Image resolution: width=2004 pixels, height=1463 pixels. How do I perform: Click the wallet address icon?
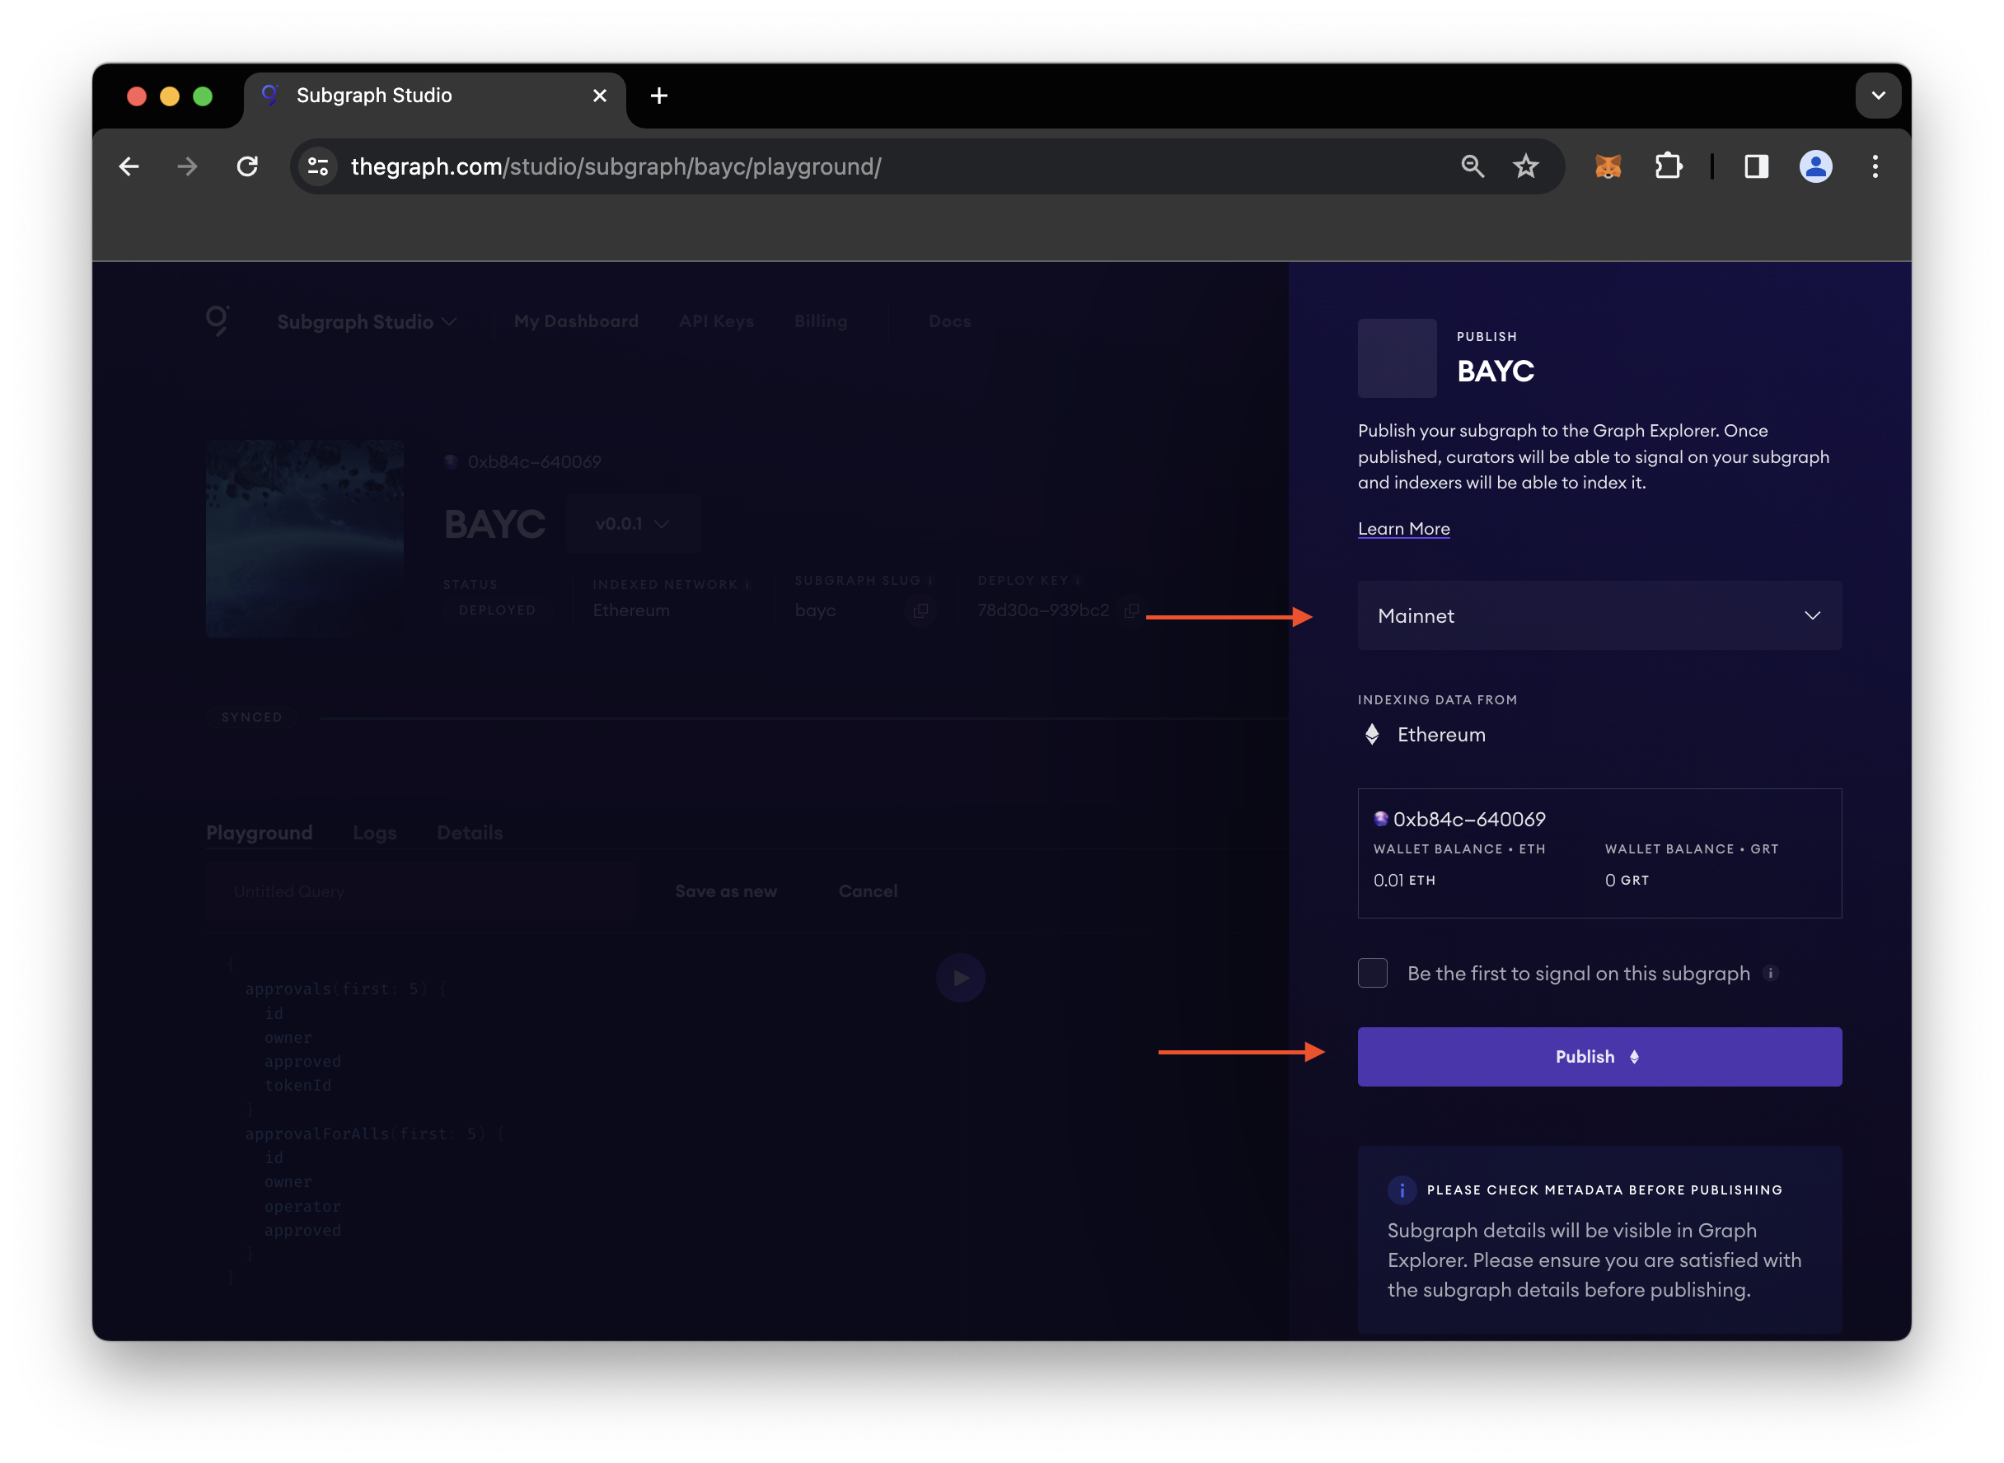pyautogui.click(x=1380, y=820)
